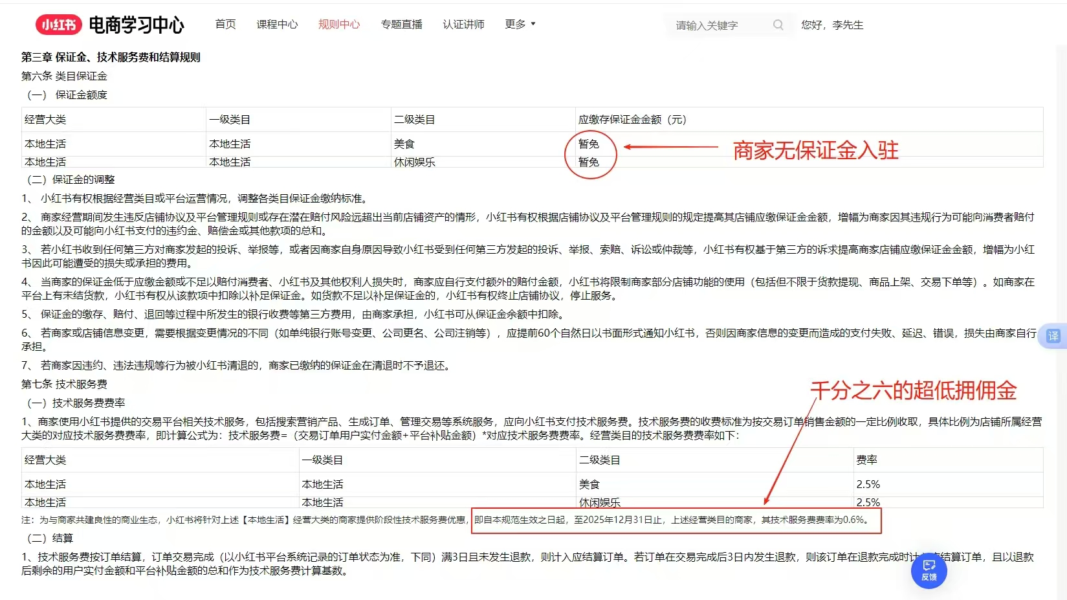The height and width of the screenshot is (600, 1067).
Task: Open 规则中心 navigation item
Action: [x=339, y=24]
